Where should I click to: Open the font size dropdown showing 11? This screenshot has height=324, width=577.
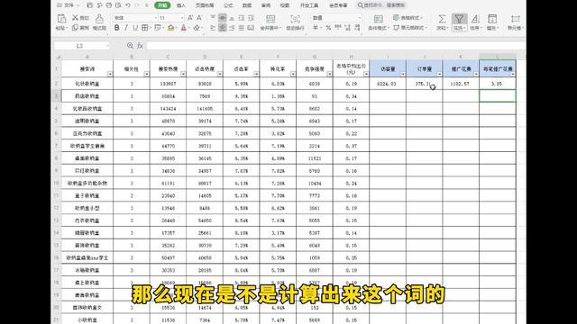click(182, 18)
